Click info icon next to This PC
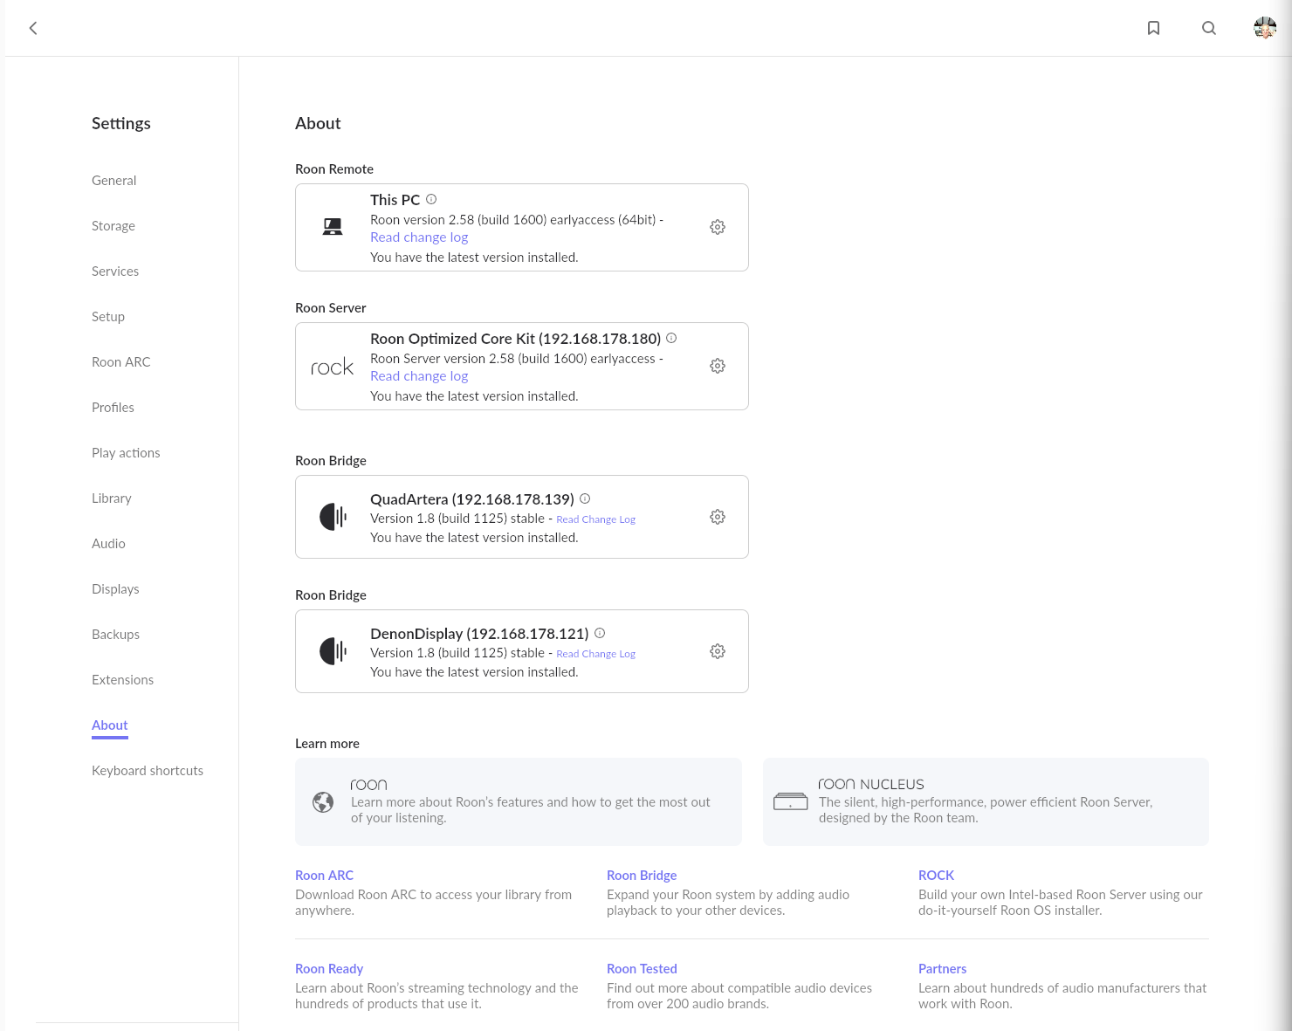 431,199
